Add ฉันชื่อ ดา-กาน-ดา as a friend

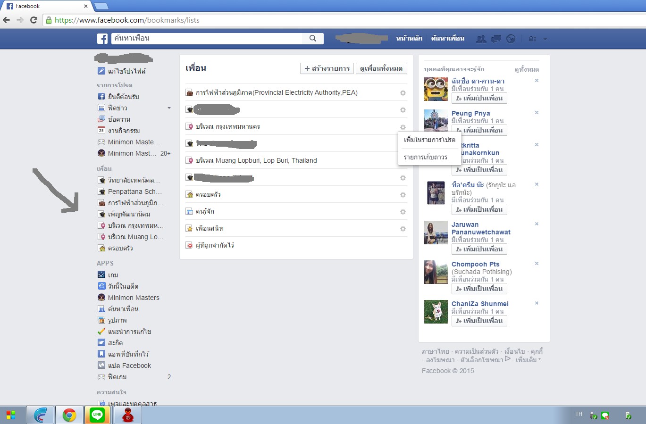(479, 98)
